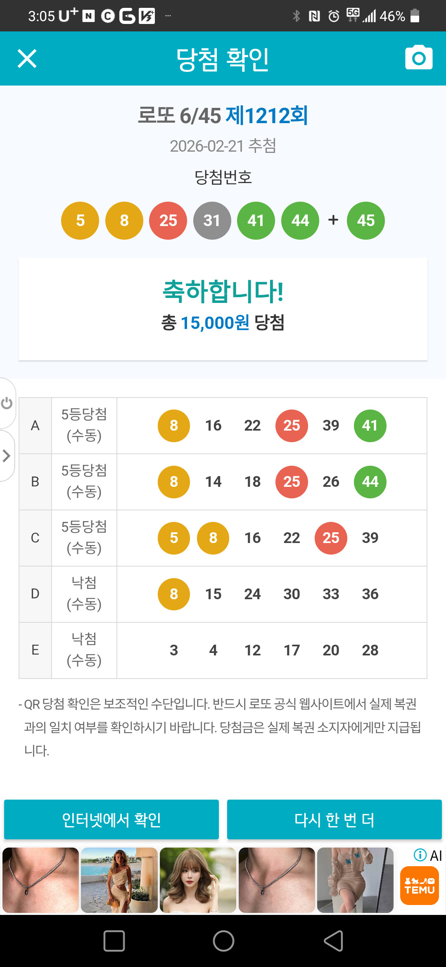
Task: Close the 당첨 확인 screen with X
Action: pyautogui.click(x=27, y=58)
